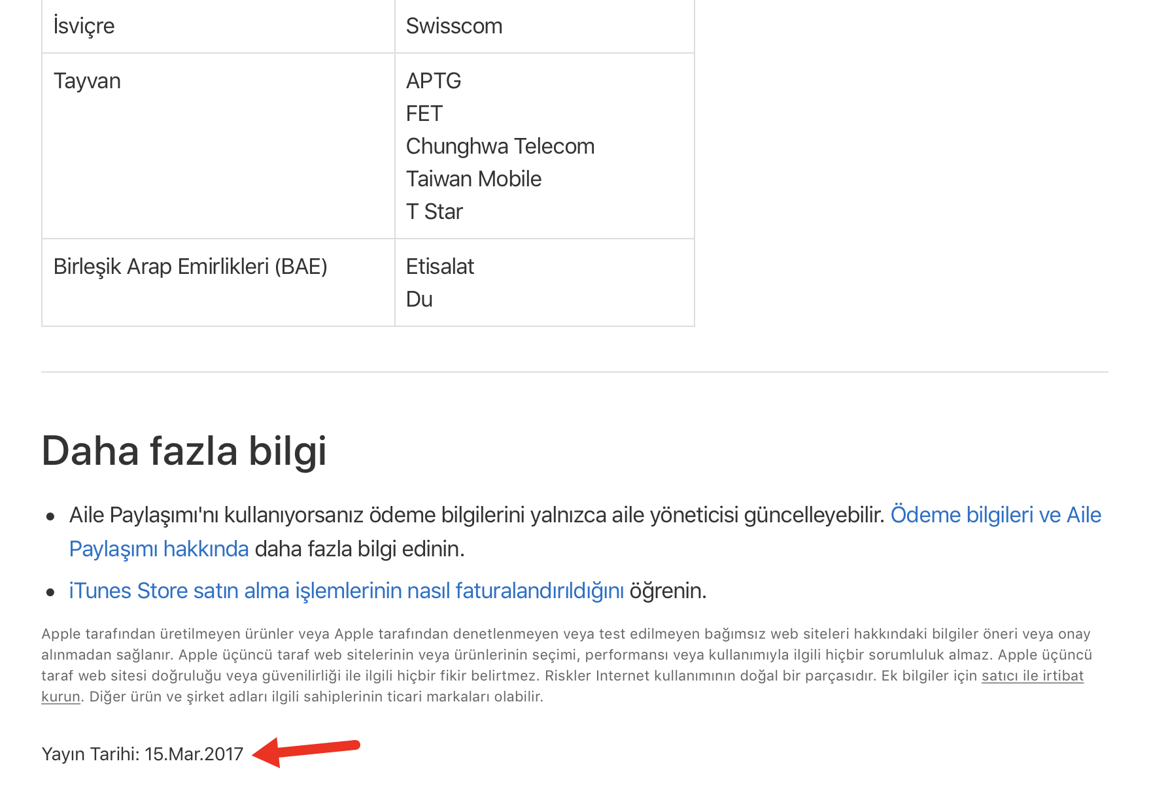This screenshot has height=791, width=1151.
Task: Click the İsviçre country cell
Action: point(84,26)
